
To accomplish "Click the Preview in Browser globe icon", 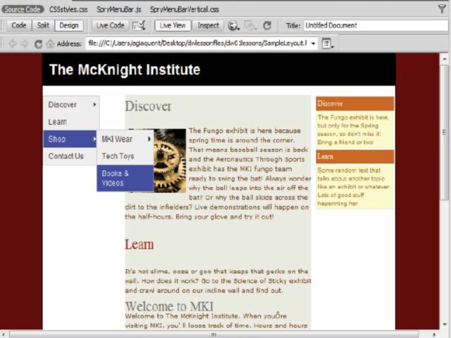I will tap(234, 25).
